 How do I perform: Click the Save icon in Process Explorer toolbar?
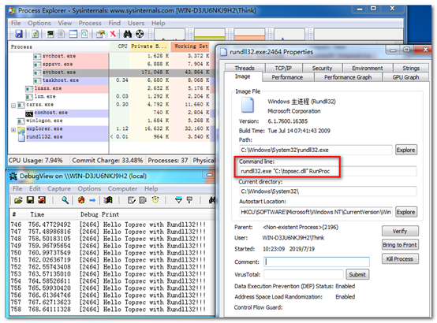(x=19, y=34)
